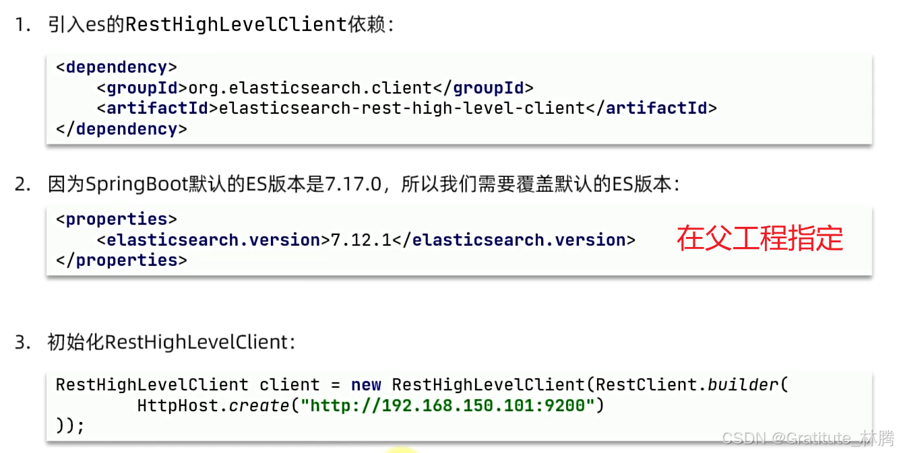Click the properties tag in second code block
Image resolution: width=897 pixels, height=453 pixels.
[116, 219]
